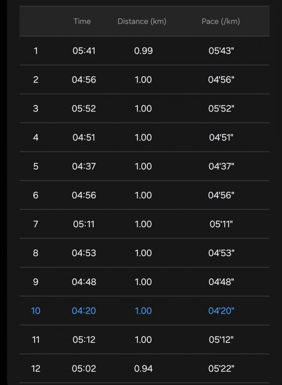Click lap 7 time 05:11
Image resolution: width=282 pixels, height=385 pixels.
(x=84, y=224)
